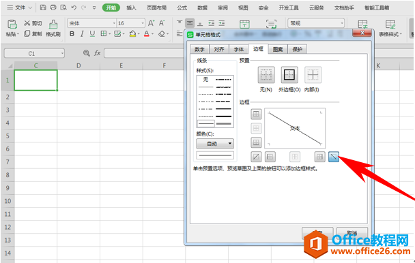Screen dimensions: 415x263
Task: Activate the Format Painter (格式刷)
Action: pyautogui.click(x=53, y=28)
